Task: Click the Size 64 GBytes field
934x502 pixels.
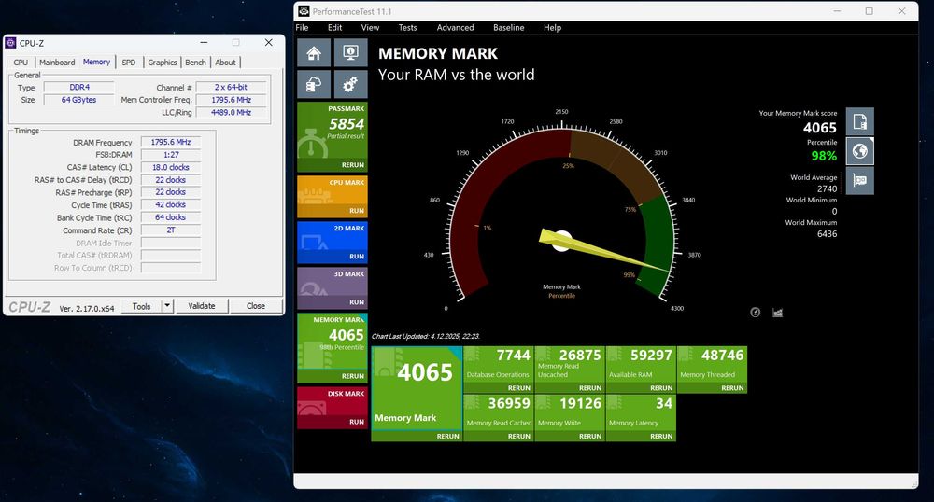Action: click(x=78, y=100)
